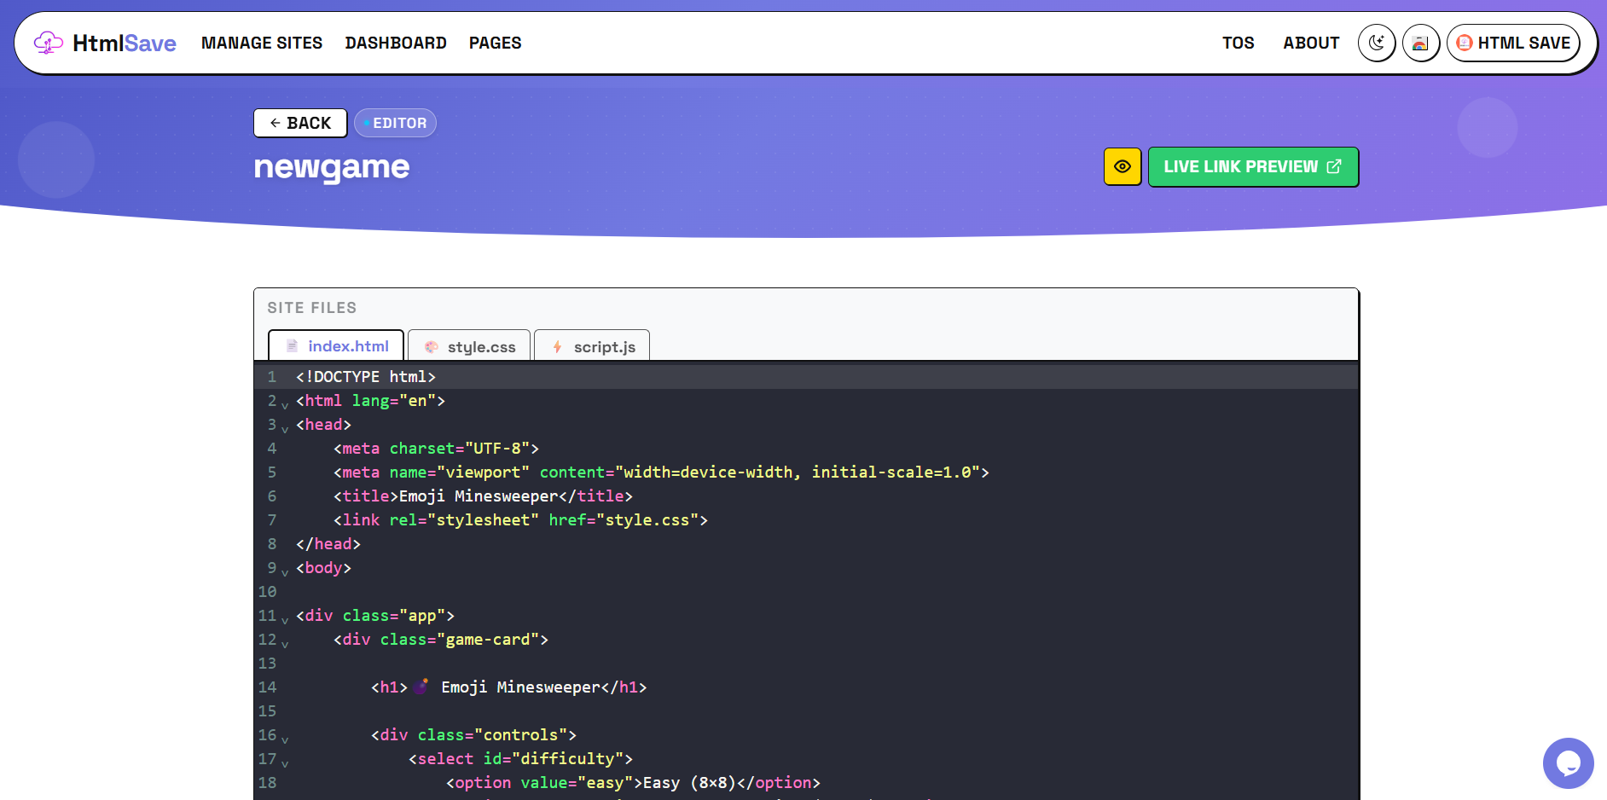The width and height of the screenshot is (1607, 800).
Task: Go to DASHBOARD
Action: [x=396, y=43]
